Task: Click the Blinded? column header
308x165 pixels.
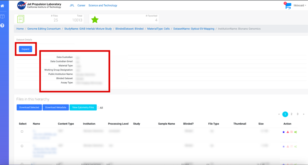Action: pos(188,124)
